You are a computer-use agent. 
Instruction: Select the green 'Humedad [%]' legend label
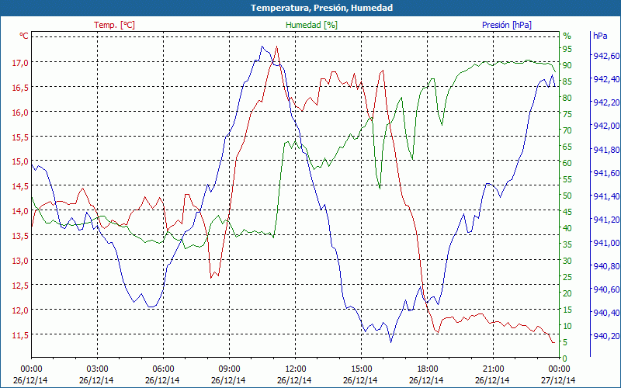311,25
